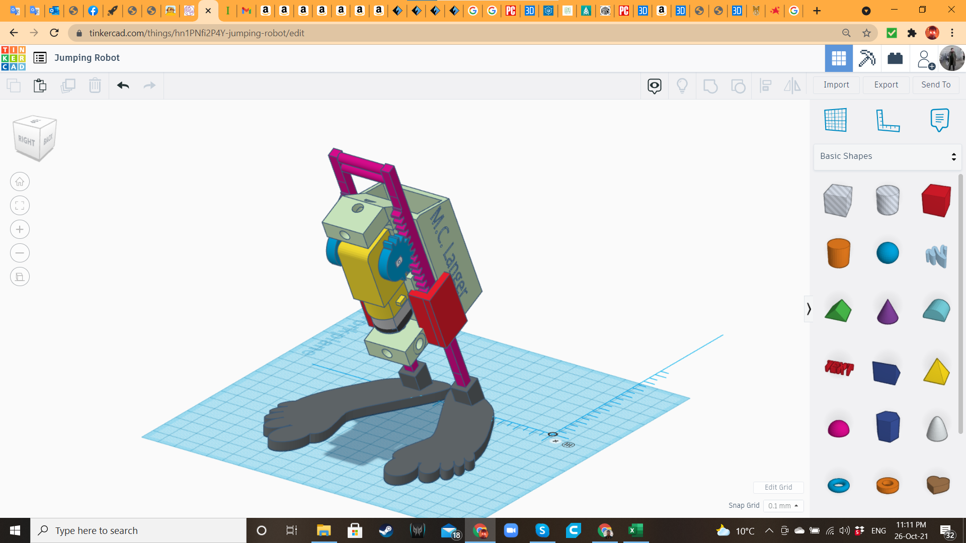The width and height of the screenshot is (966, 543).
Task: Select the red Box shape
Action: coord(936,200)
